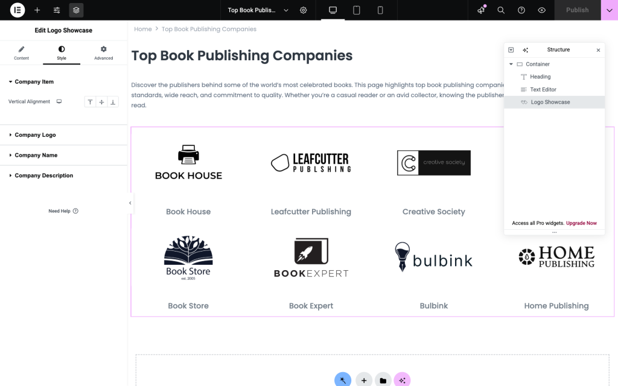The image size is (618, 386).
Task: Expand the Company Description section
Action: click(63, 176)
